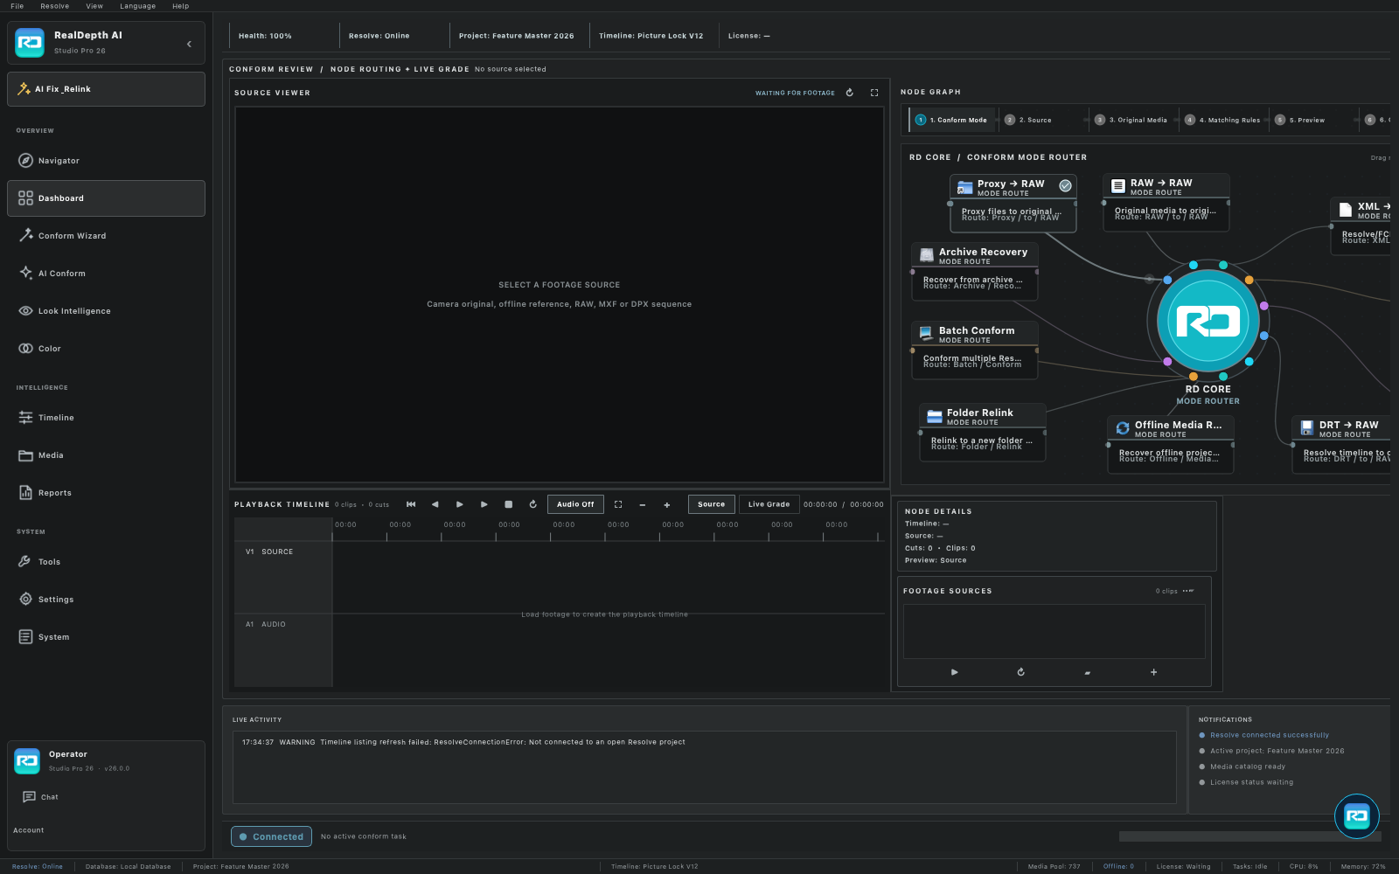Select the Batch Conform node

click(x=975, y=350)
